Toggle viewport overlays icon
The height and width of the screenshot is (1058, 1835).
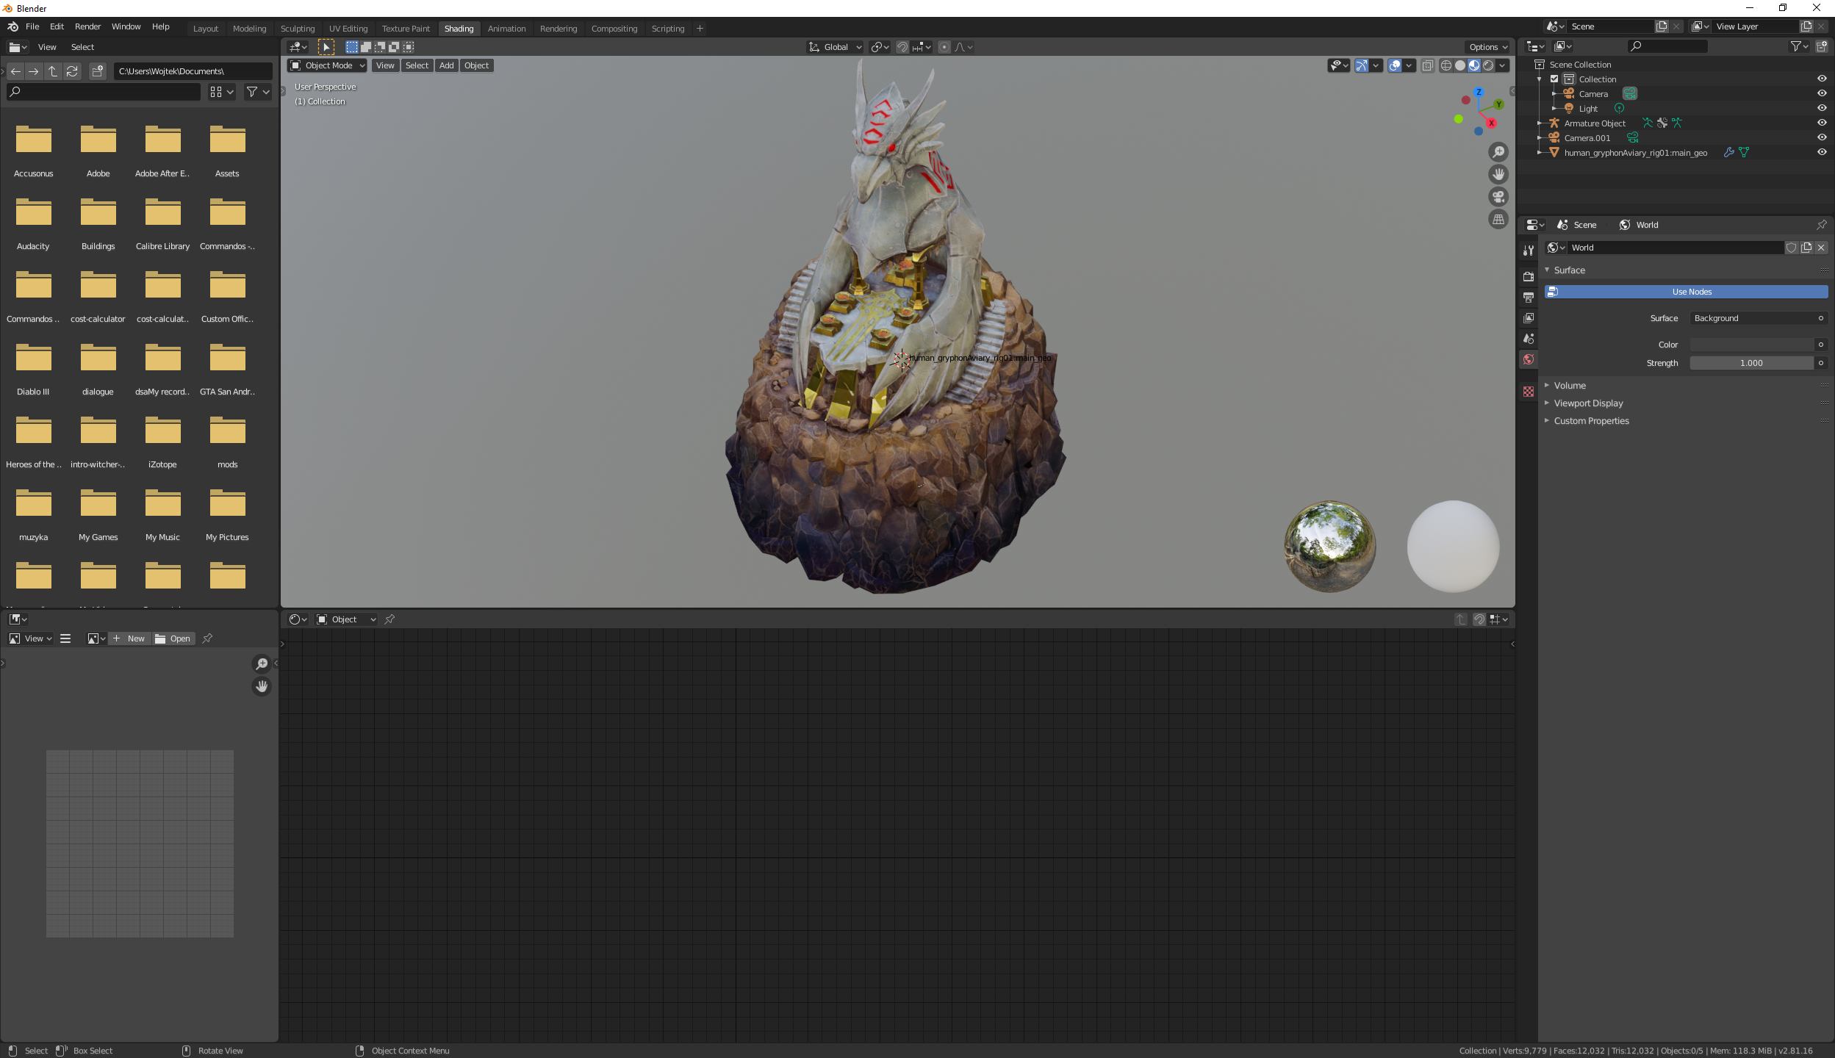point(1395,65)
